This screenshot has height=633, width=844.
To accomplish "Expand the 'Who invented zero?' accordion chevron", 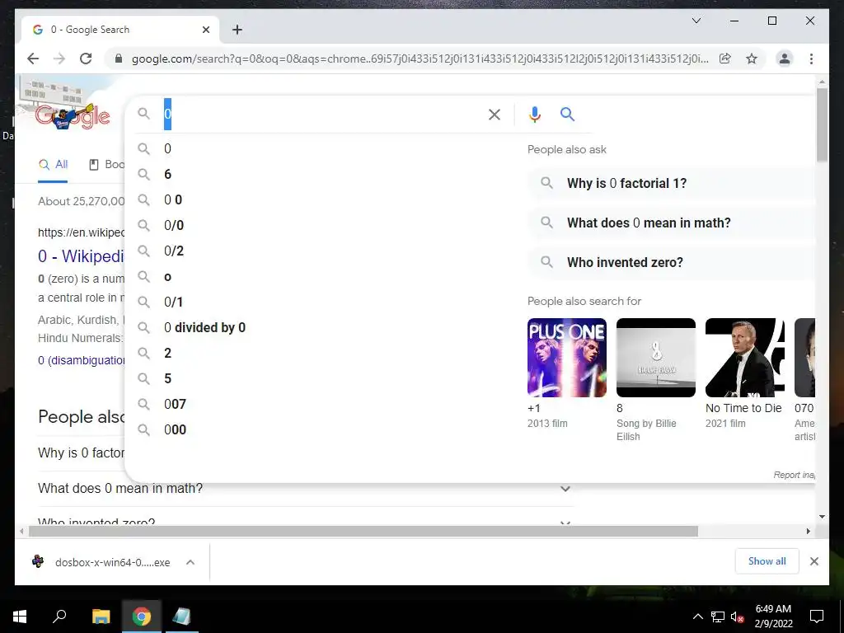I will tap(565, 523).
